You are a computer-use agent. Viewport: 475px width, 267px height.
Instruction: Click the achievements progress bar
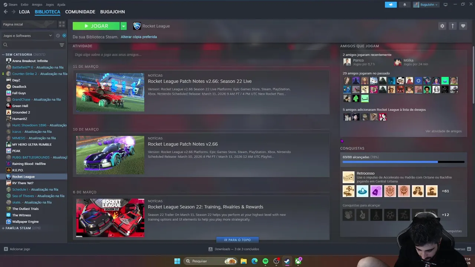(x=403, y=162)
